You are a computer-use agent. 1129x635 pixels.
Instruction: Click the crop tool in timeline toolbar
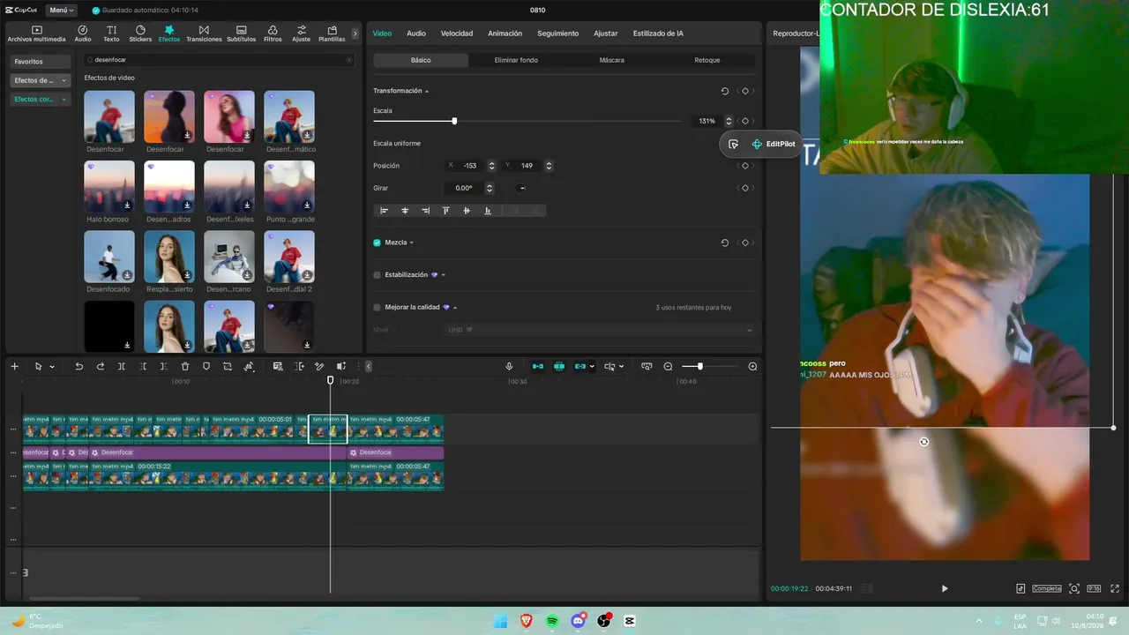[228, 366]
